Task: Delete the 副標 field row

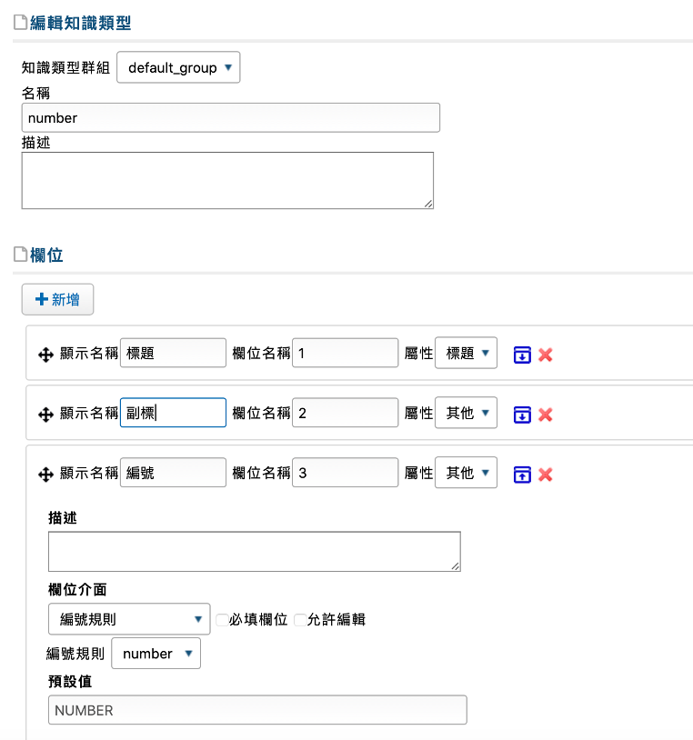Action: (x=546, y=415)
